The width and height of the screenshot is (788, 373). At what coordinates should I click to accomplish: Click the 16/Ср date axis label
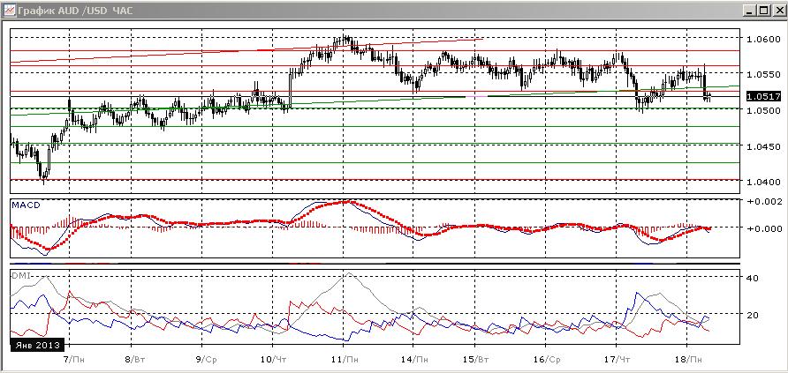click(x=548, y=360)
